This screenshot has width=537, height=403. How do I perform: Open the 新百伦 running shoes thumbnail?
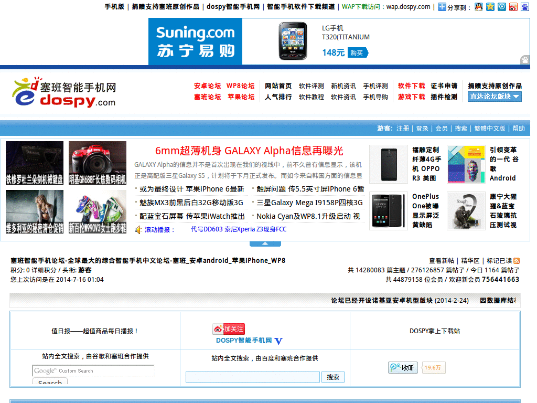click(x=98, y=212)
